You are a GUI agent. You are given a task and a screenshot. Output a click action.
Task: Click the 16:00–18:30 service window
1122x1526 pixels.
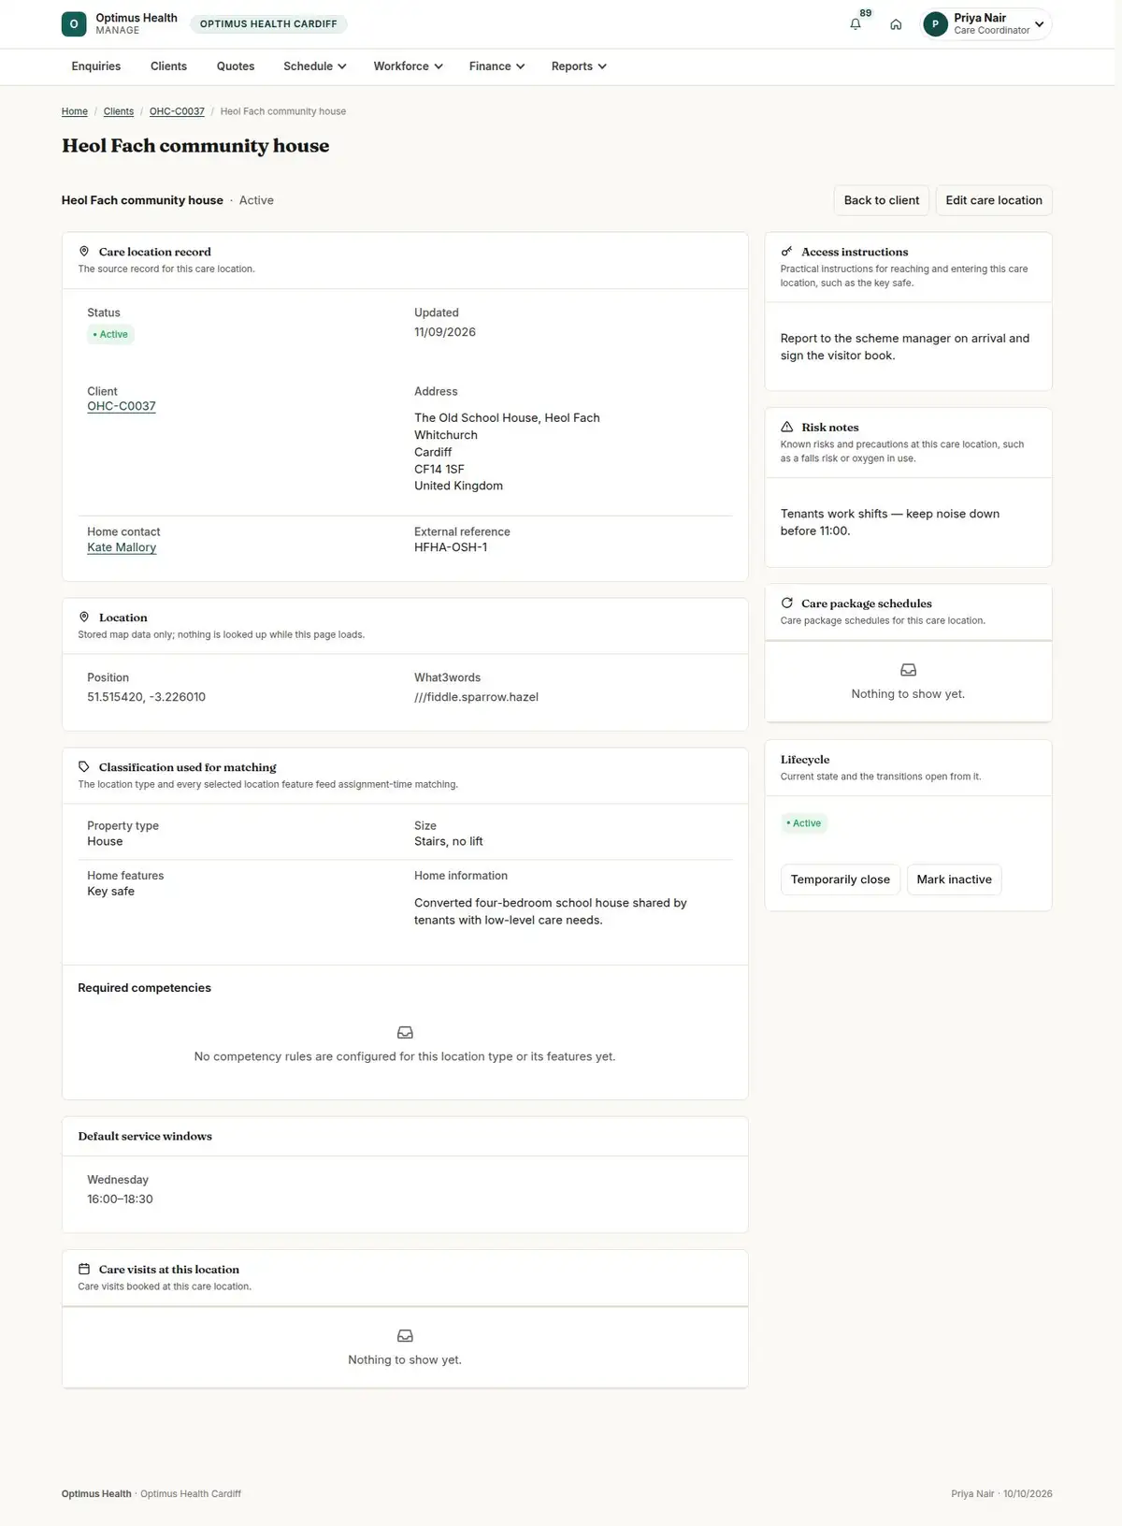(121, 1199)
